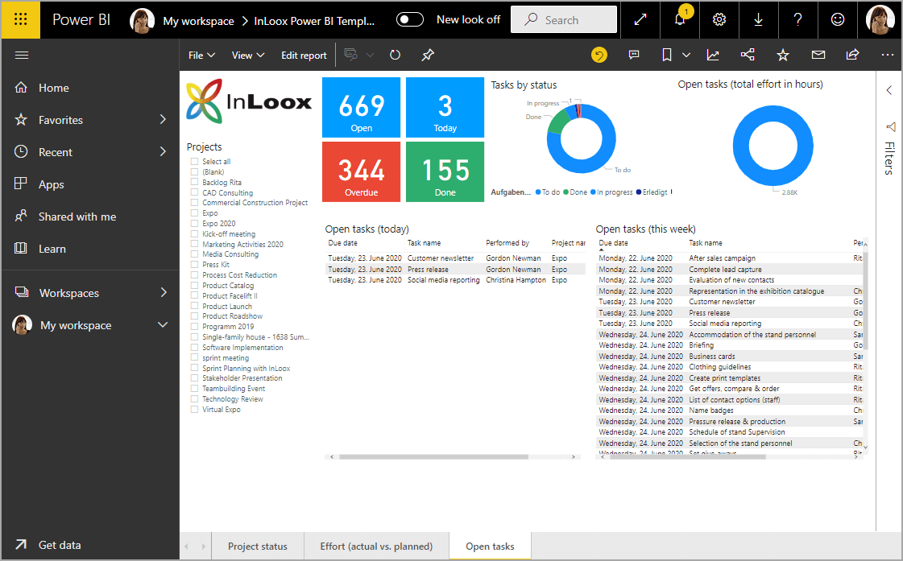Open the View dropdown menu
903x561 pixels.
click(247, 56)
